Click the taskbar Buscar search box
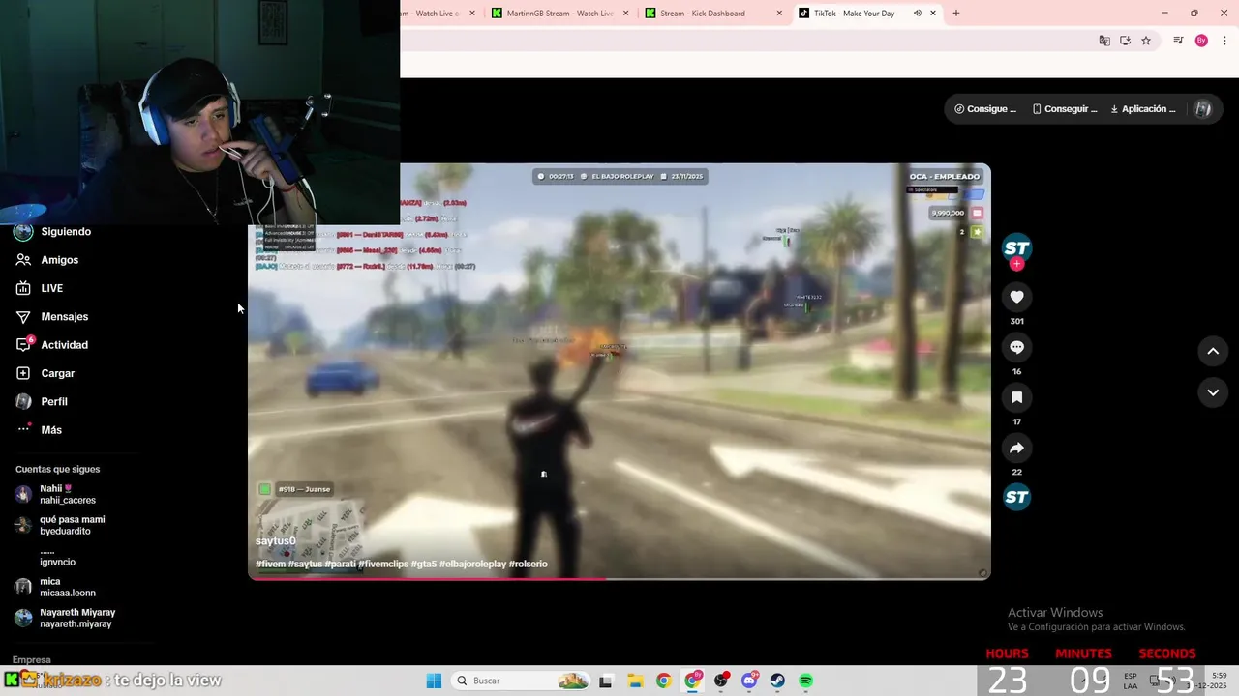This screenshot has width=1239, height=696. pos(521,681)
